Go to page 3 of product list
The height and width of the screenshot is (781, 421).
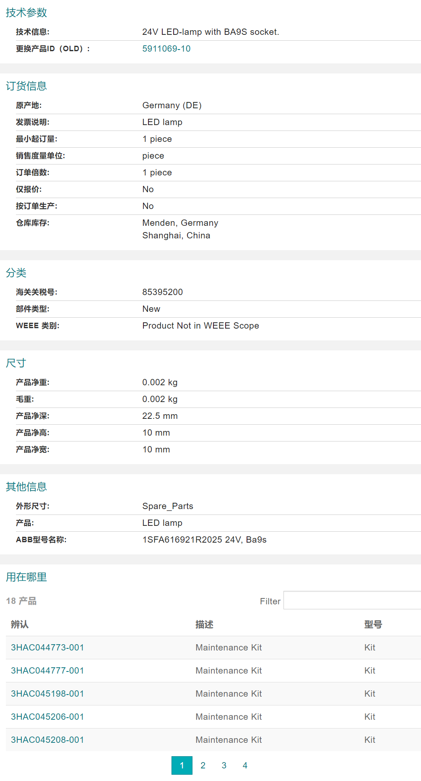224,765
